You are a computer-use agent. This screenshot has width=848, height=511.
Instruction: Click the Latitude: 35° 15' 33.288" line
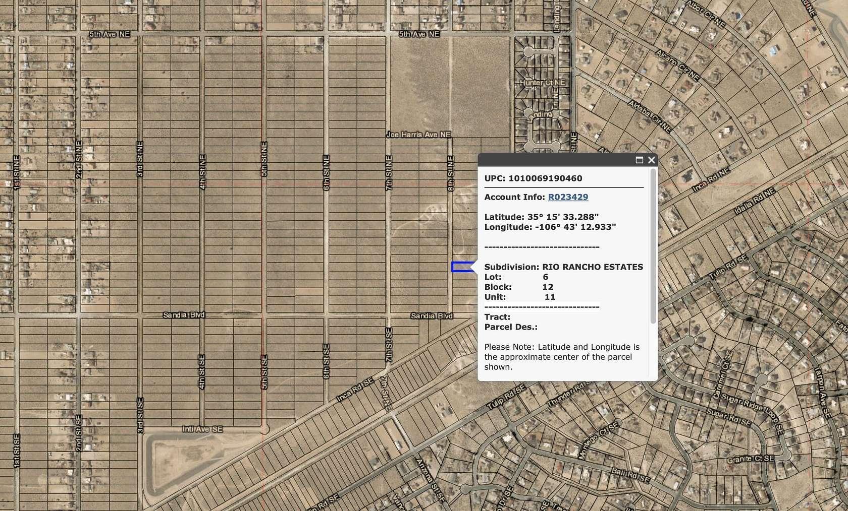point(542,217)
